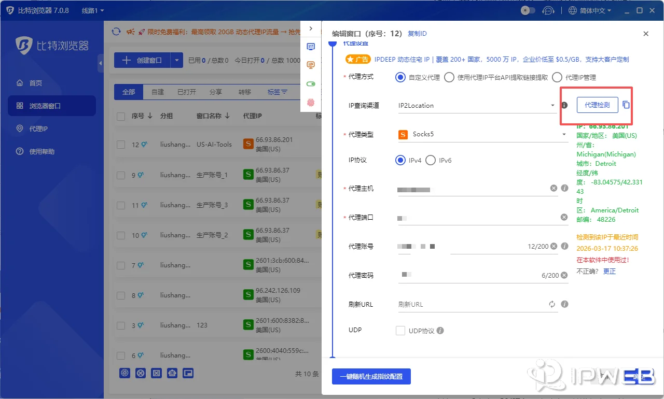Click the 更正 link
The image size is (664, 399).
click(x=609, y=271)
